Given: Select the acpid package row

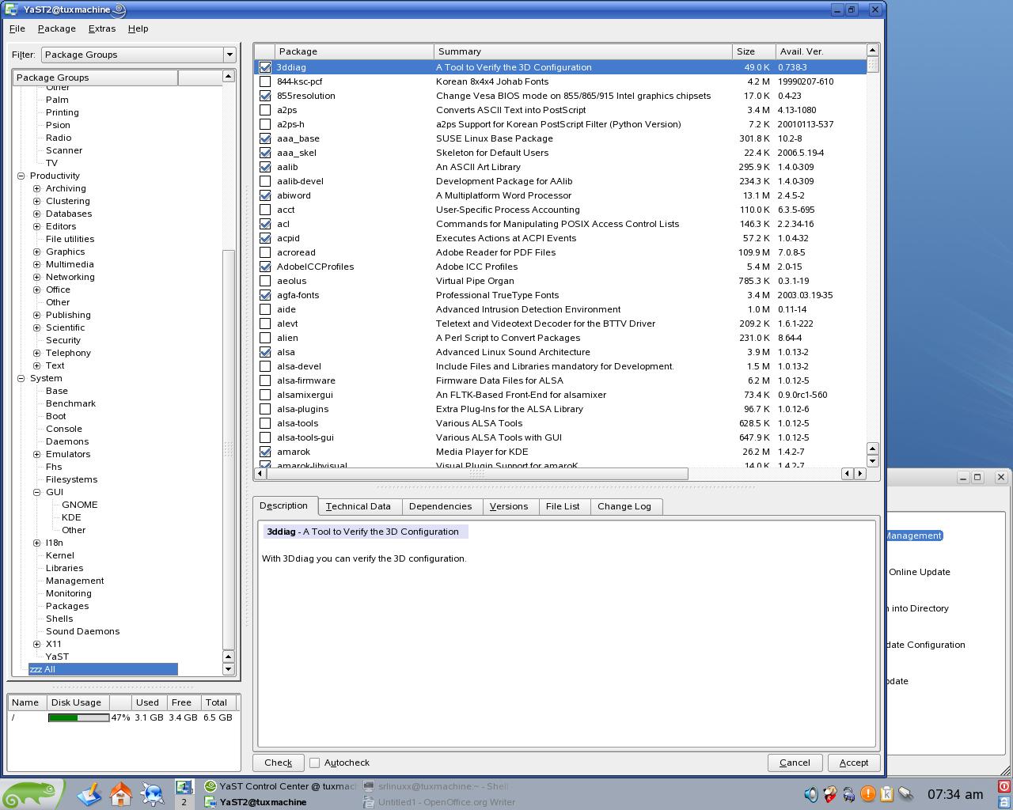Looking at the screenshot, I should (560, 238).
